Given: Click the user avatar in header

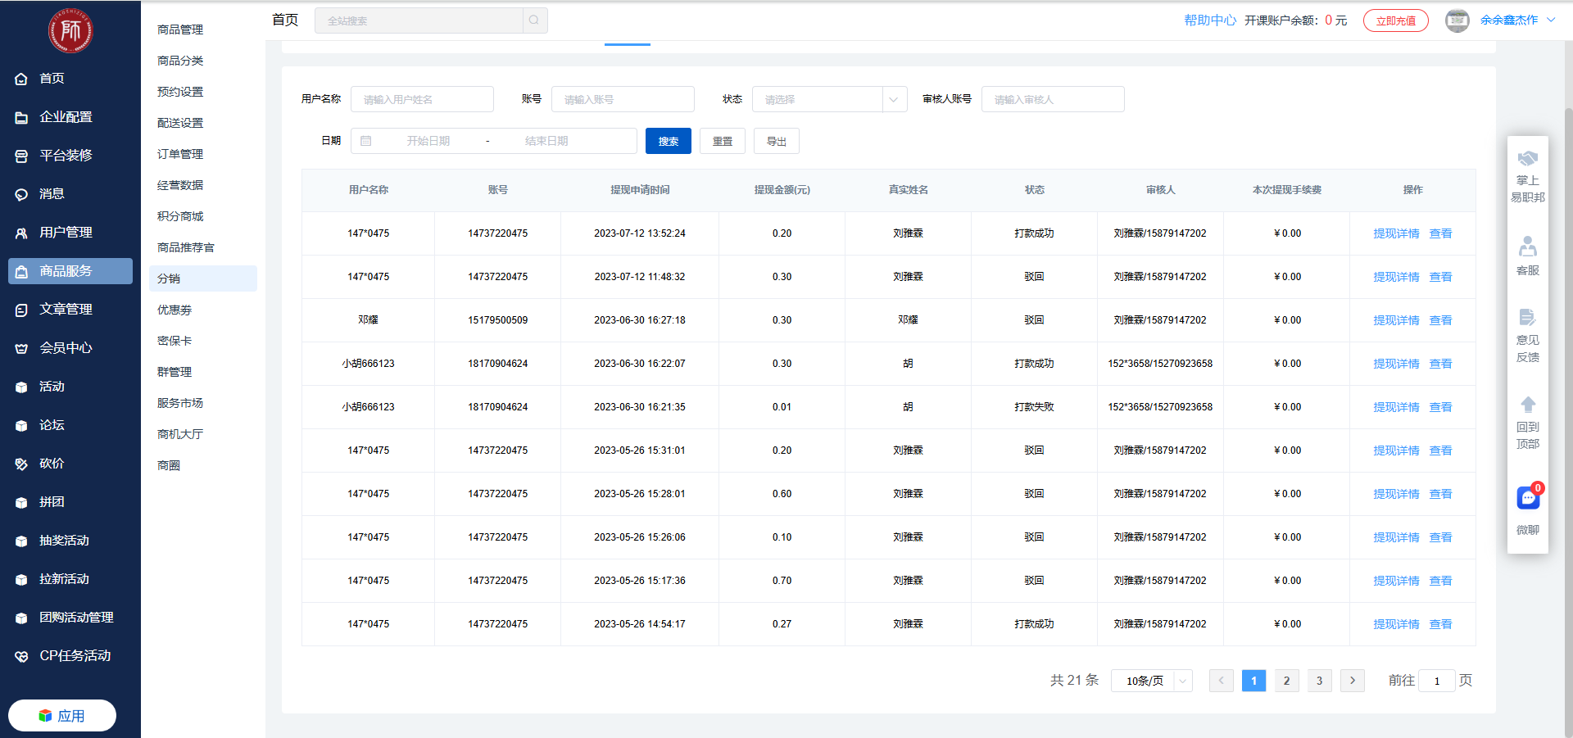Looking at the screenshot, I should click(x=1457, y=20).
